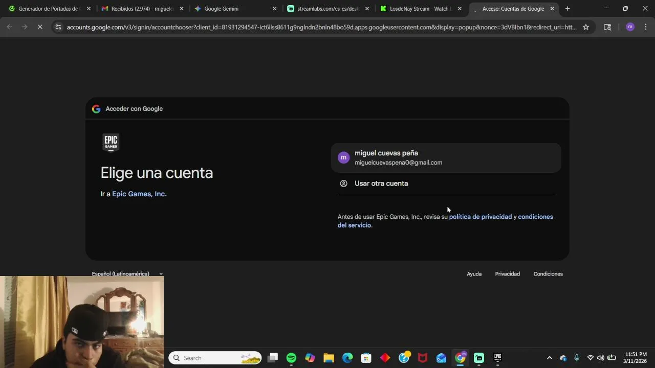Go back to previous page
Screen dimensions: 655x368
9,27
